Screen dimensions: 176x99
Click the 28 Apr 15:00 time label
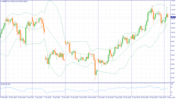pos(145,97)
